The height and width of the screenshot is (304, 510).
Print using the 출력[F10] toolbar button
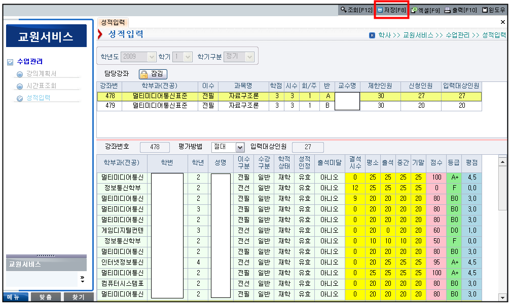pyautogui.click(x=460, y=11)
